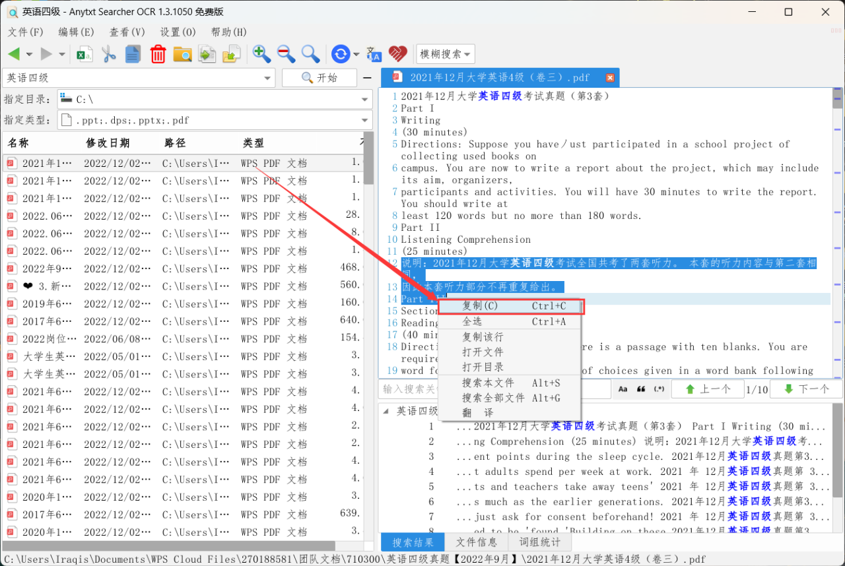Choose 复制该行 in the context menu
This screenshot has width=845, height=566.
[x=510, y=337]
